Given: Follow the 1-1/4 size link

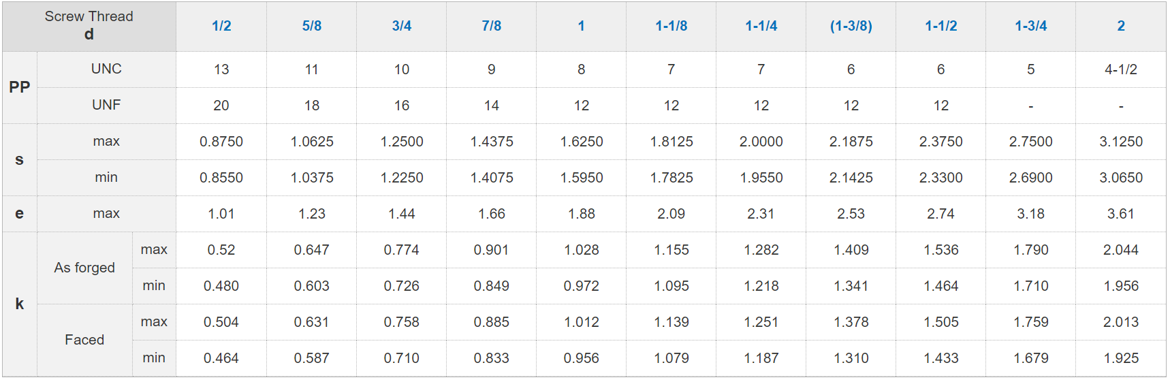Looking at the screenshot, I should point(761,27).
